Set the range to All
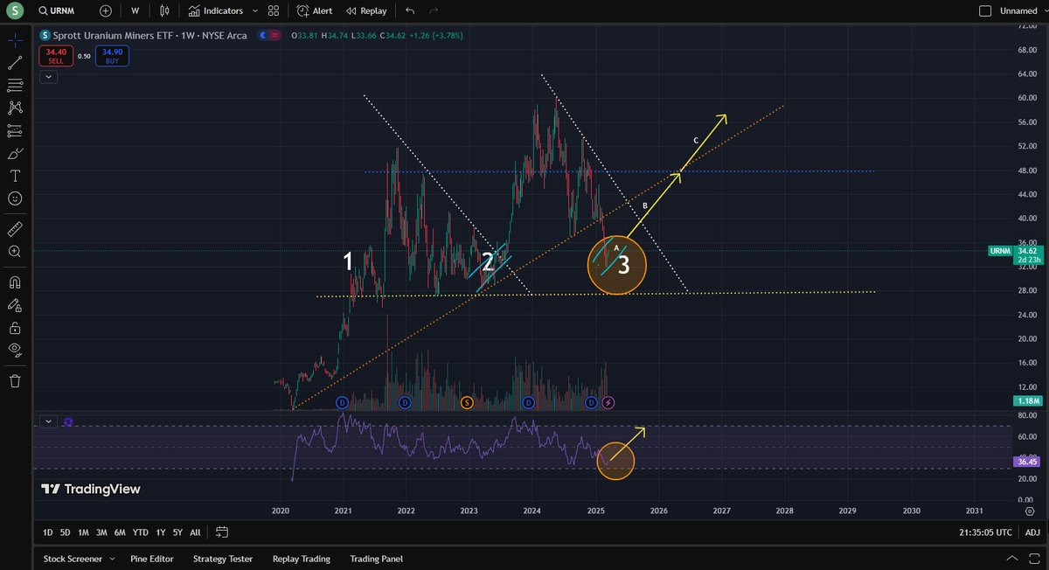This screenshot has width=1049, height=570. tap(195, 532)
